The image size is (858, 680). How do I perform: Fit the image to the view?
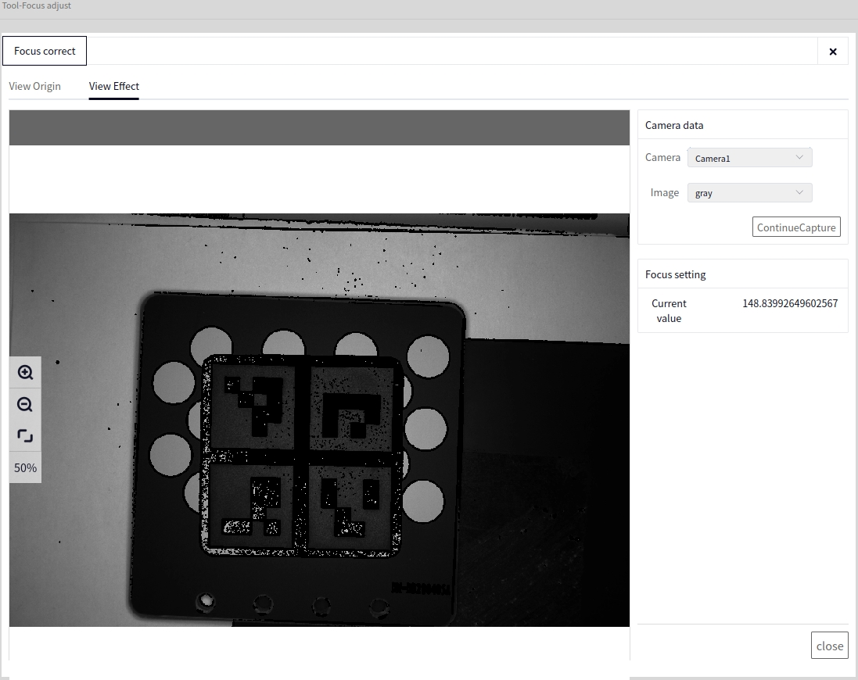[x=25, y=435]
